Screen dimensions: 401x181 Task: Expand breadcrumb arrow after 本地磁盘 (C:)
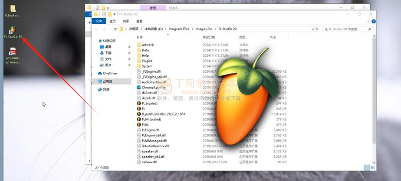[166, 29]
